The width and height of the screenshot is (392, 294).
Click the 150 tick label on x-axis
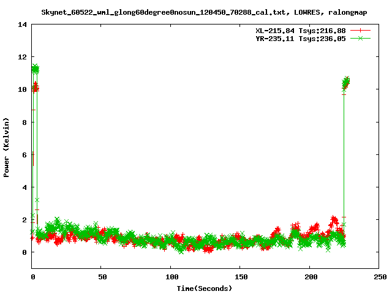pyautogui.click(x=240, y=277)
